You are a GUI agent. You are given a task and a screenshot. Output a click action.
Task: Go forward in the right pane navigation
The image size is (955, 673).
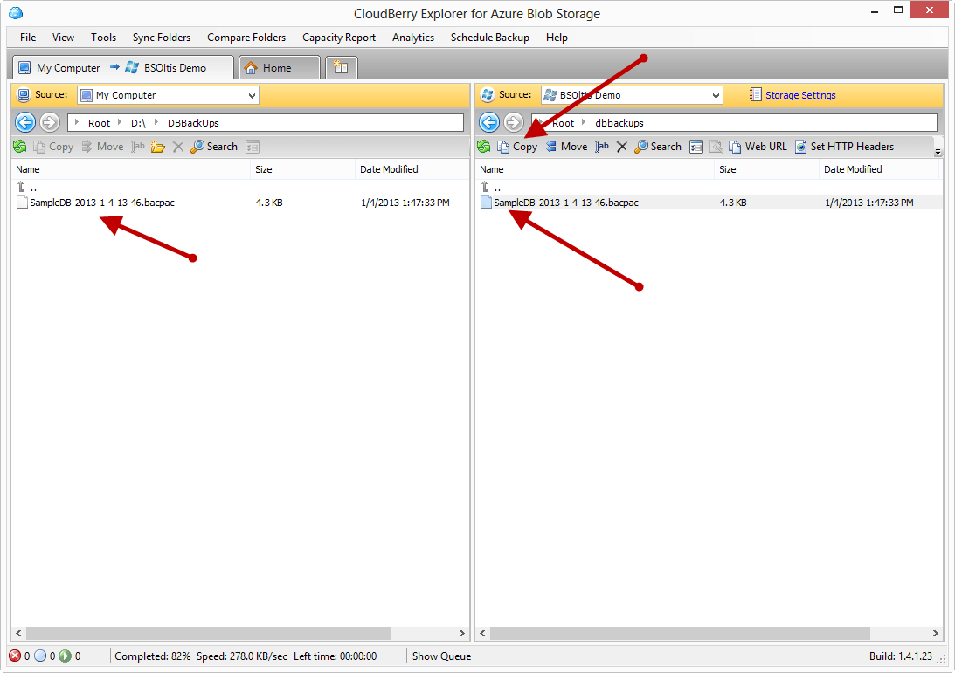pos(514,122)
